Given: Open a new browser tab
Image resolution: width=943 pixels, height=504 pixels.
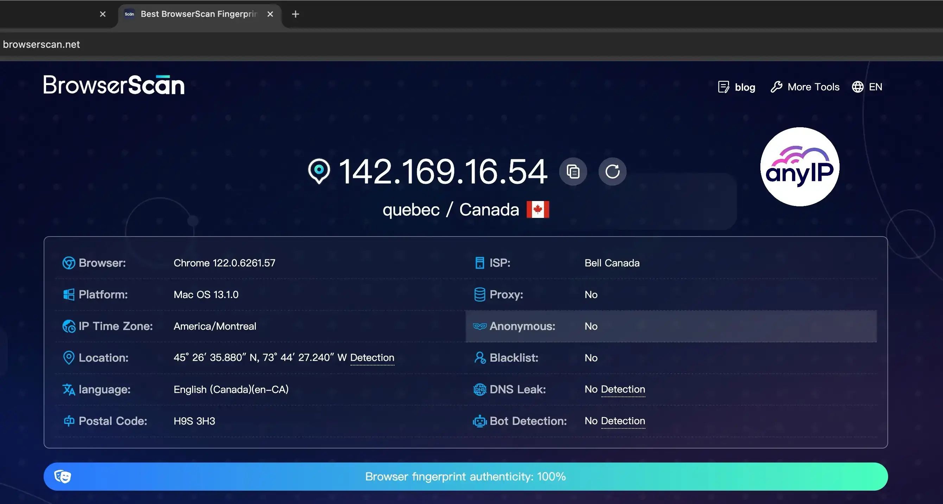Looking at the screenshot, I should coord(296,14).
